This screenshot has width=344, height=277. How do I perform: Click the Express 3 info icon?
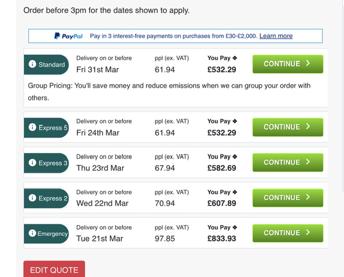pyautogui.click(x=33, y=163)
